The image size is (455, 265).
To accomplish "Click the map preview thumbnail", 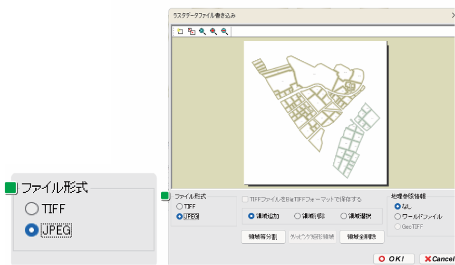I will tap(315, 112).
